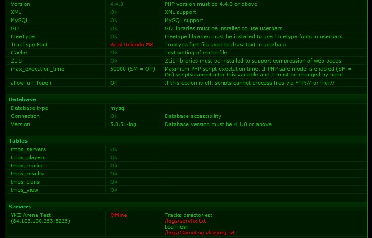This screenshot has width=372, height=238.
Task: Click the /logs/servfix.txt path
Action: coord(185,221)
